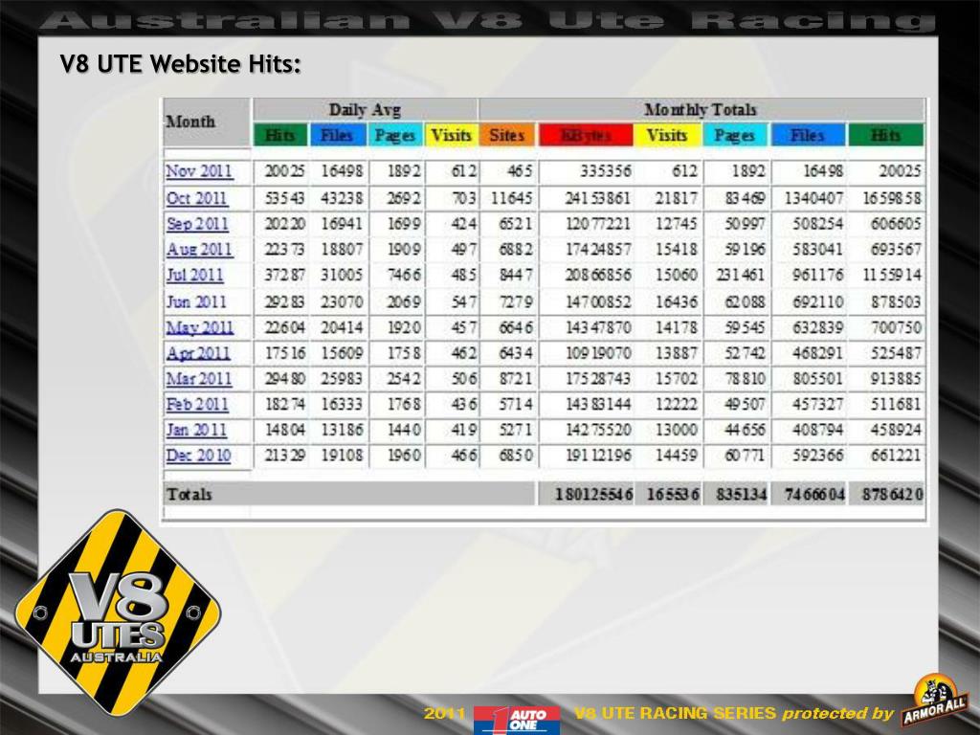980x735 pixels.
Task: Click the total files value 7466604
Action: (x=815, y=495)
